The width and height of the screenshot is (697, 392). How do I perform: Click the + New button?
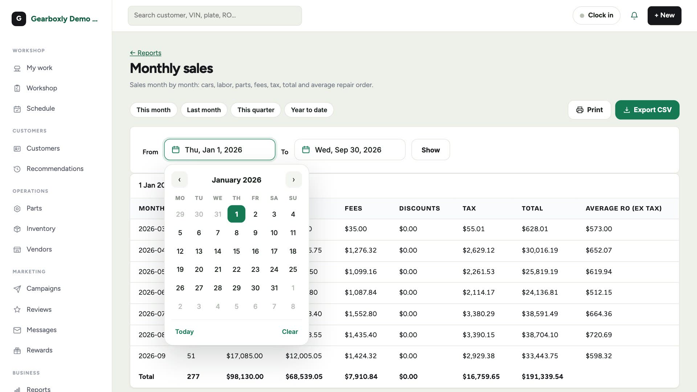[664, 16]
